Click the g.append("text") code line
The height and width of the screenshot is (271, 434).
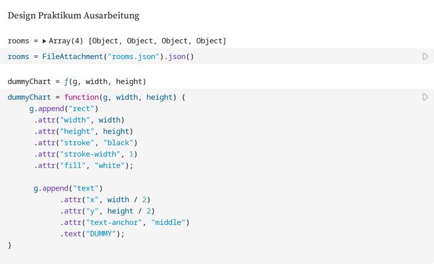click(68, 188)
